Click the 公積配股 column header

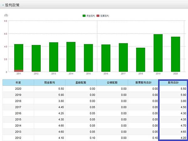[x=112, y=83]
